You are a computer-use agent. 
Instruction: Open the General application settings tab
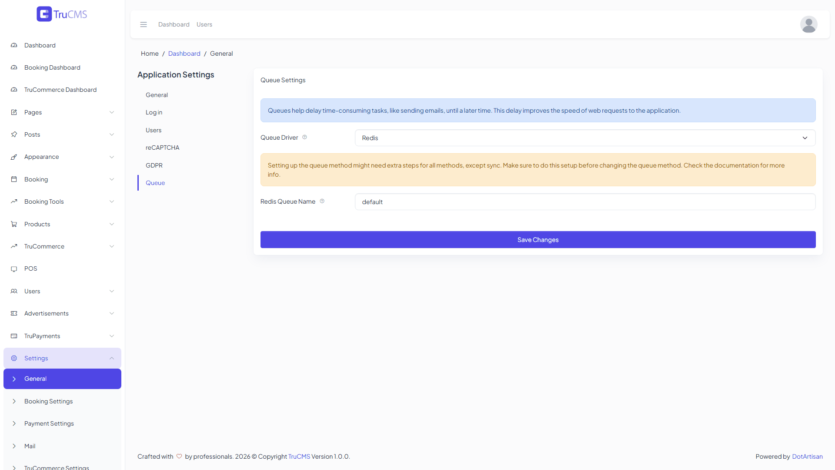(157, 95)
